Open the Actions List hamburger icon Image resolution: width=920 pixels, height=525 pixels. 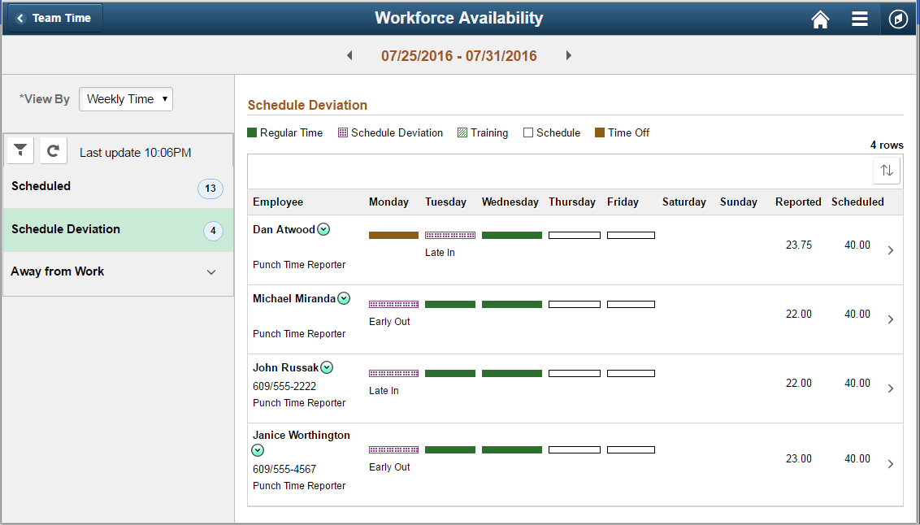pyautogui.click(x=859, y=18)
